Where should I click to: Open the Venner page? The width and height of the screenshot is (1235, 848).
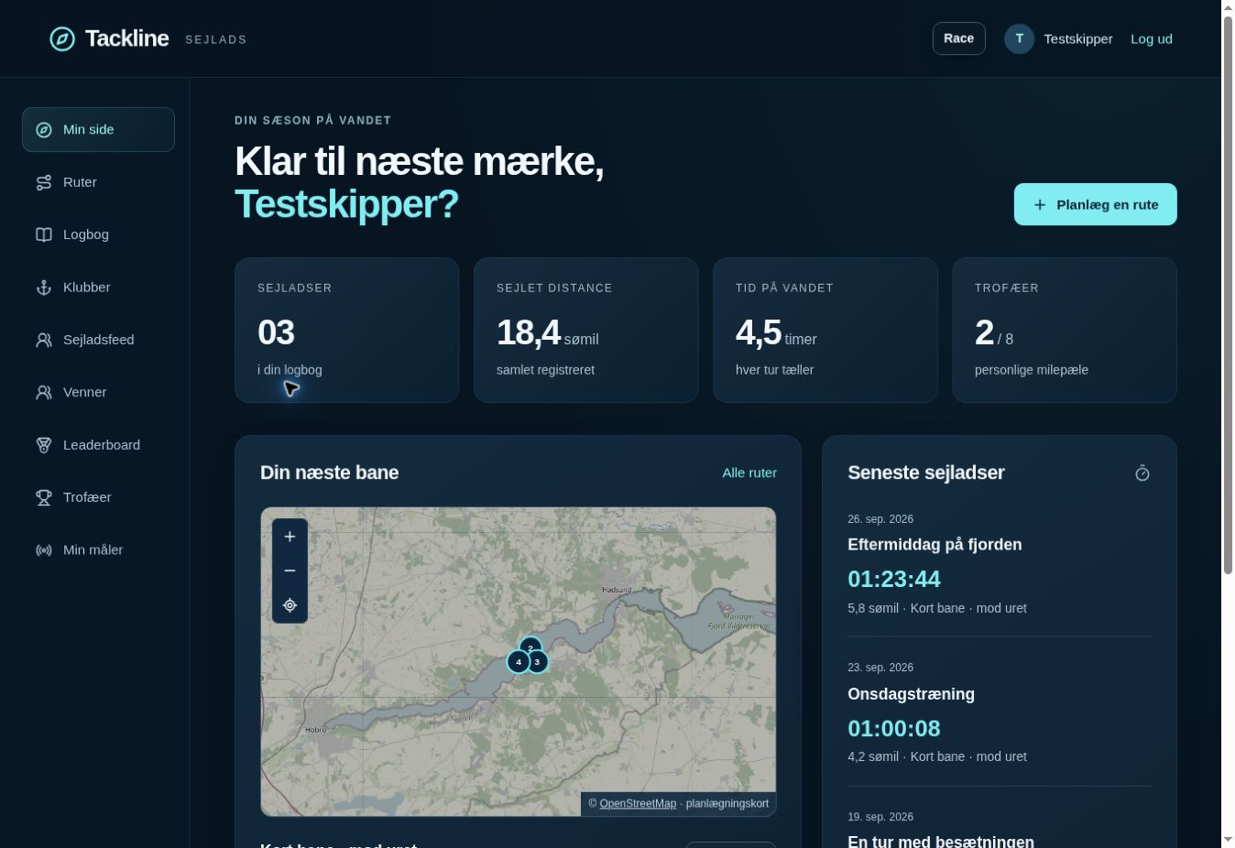pyautogui.click(x=98, y=392)
